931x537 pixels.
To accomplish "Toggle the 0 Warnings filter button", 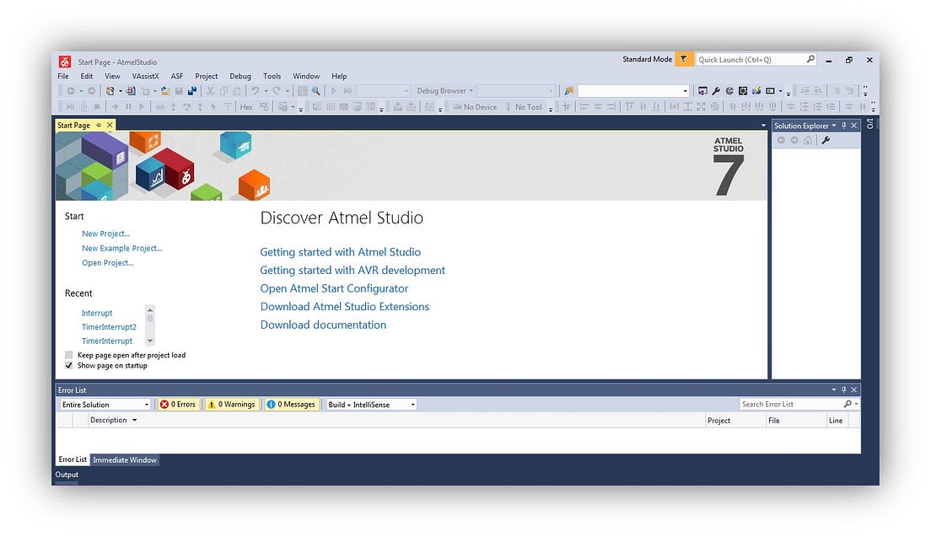I will point(231,404).
